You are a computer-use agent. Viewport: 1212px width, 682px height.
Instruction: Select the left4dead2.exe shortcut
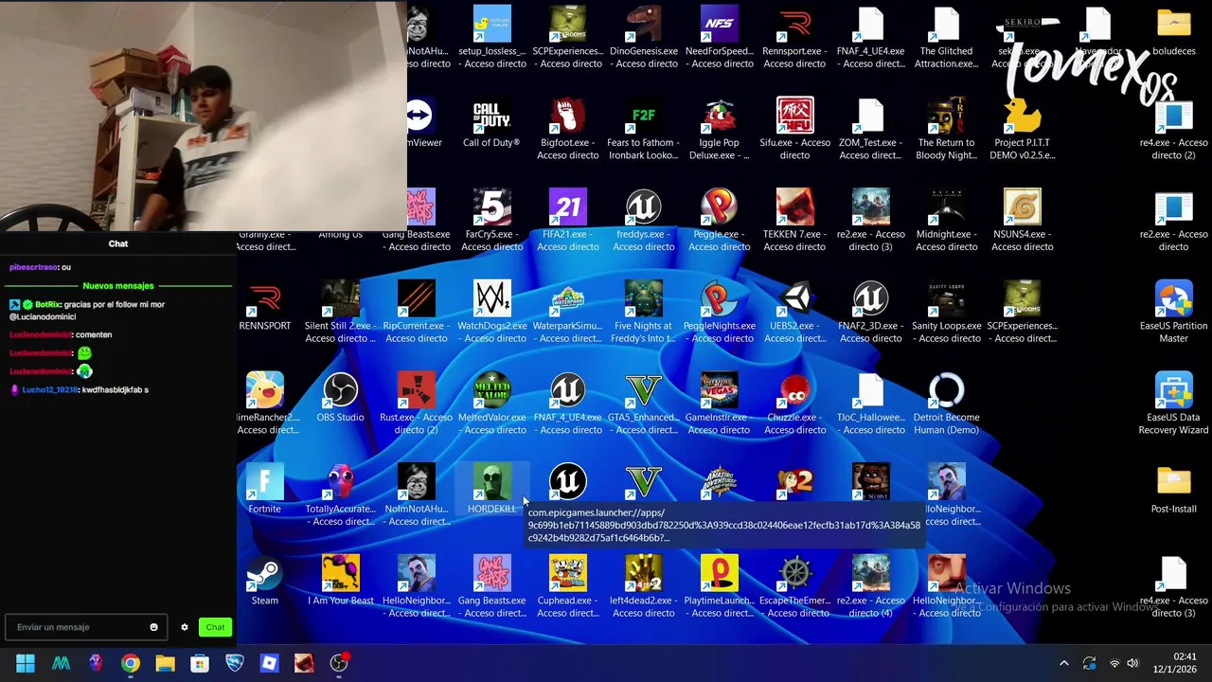click(x=643, y=586)
